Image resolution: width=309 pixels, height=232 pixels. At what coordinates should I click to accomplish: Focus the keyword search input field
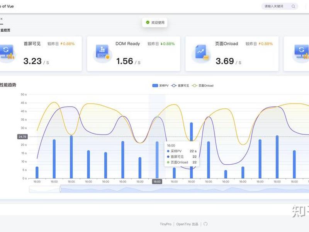279,6
